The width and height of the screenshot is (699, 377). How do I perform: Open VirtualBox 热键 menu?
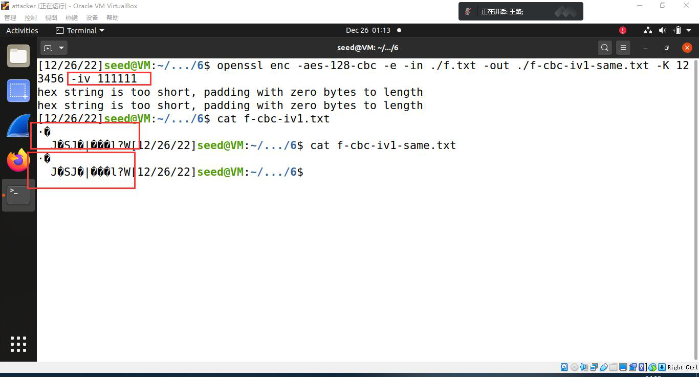point(71,17)
